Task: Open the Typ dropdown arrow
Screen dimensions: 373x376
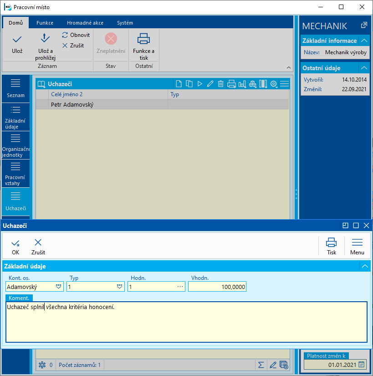Action: tap(119, 287)
